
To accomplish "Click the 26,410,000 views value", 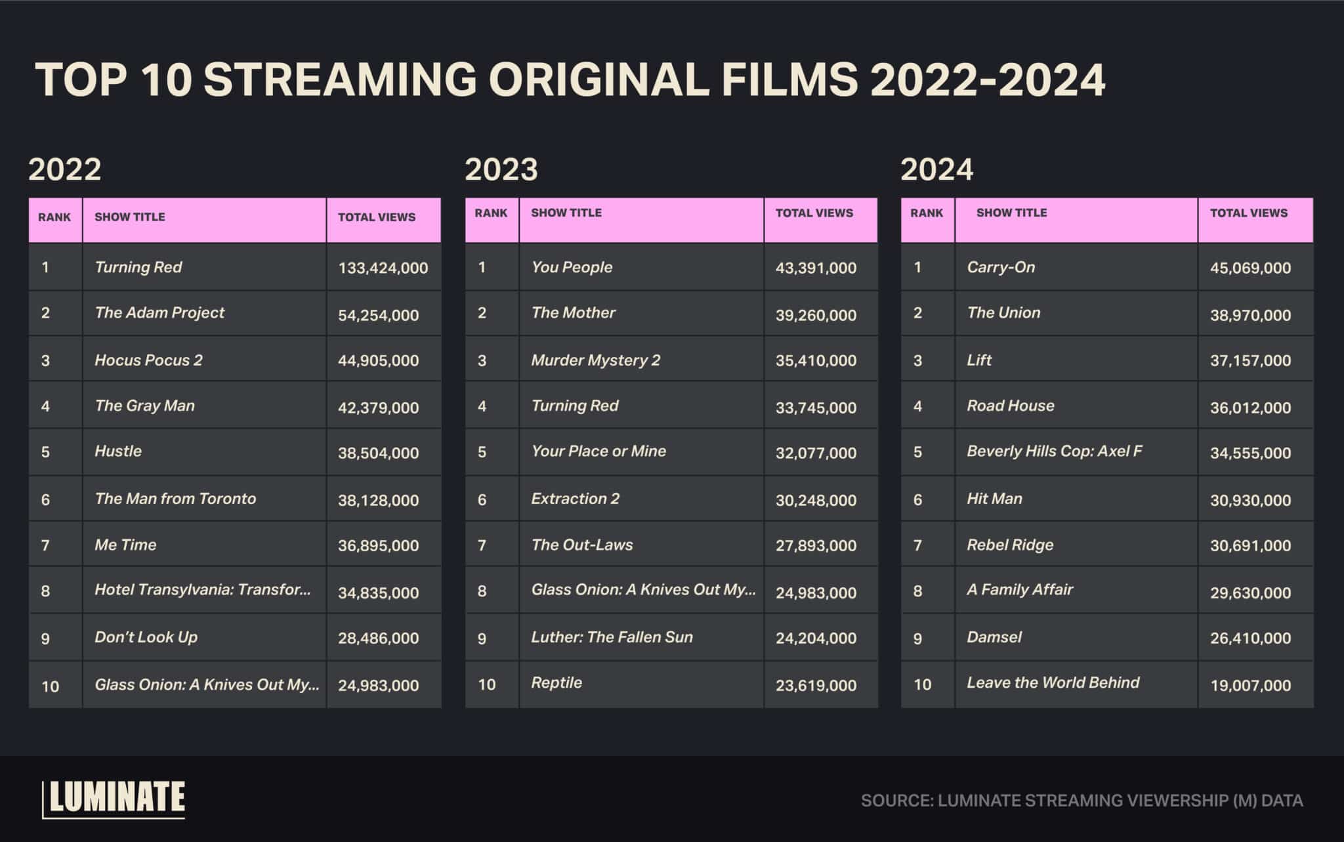I will pos(1251,638).
